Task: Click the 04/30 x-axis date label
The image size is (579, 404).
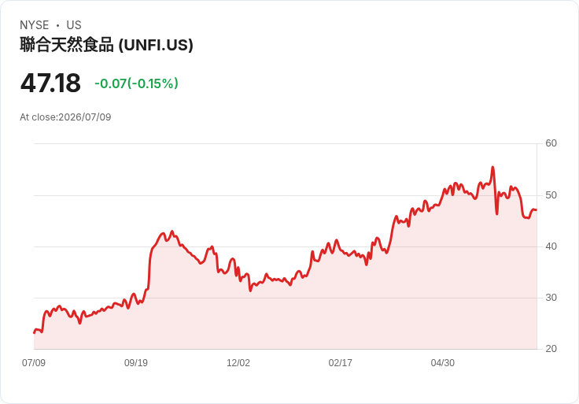Action: coord(442,363)
